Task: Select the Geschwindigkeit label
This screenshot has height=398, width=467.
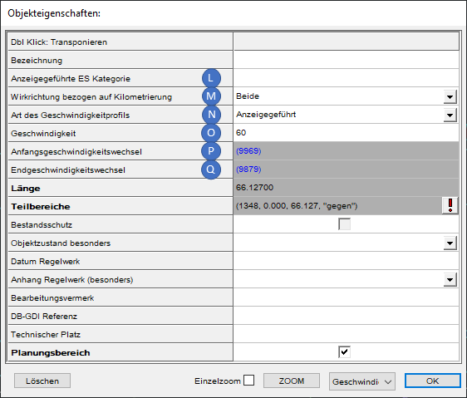Action: (43, 134)
